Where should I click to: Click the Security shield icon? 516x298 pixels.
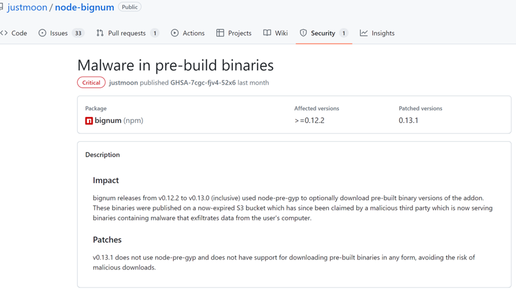pyautogui.click(x=303, y=33)
